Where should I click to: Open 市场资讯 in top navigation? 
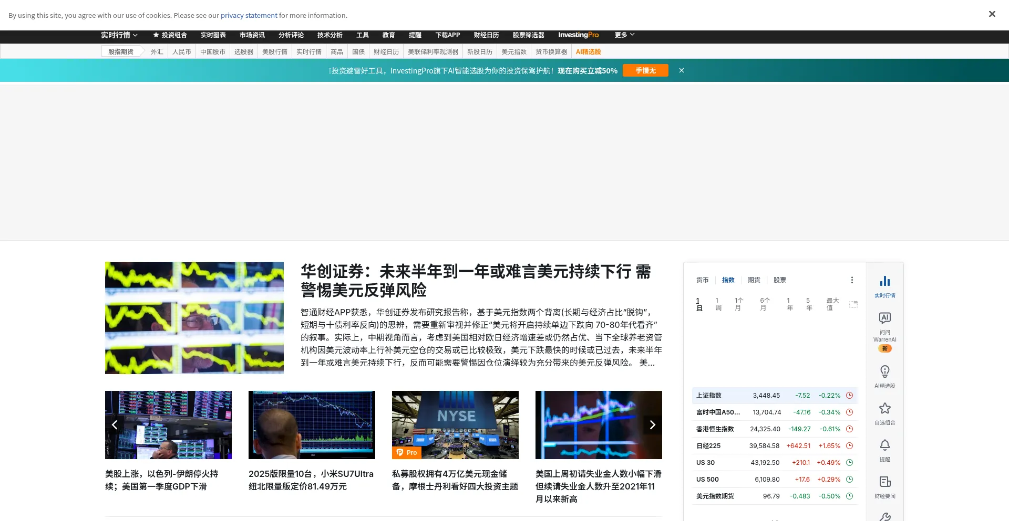252,35
